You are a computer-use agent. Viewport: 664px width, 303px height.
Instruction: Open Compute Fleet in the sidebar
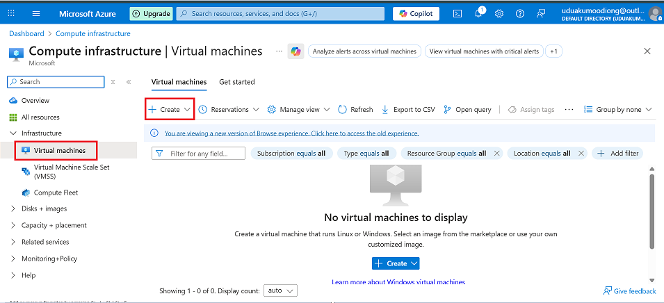[56, 193]
